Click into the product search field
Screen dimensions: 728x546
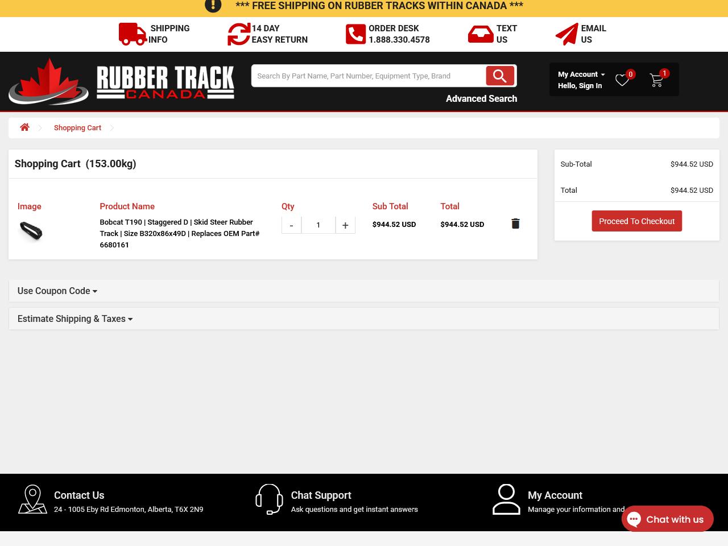click(x=369, y=76)
